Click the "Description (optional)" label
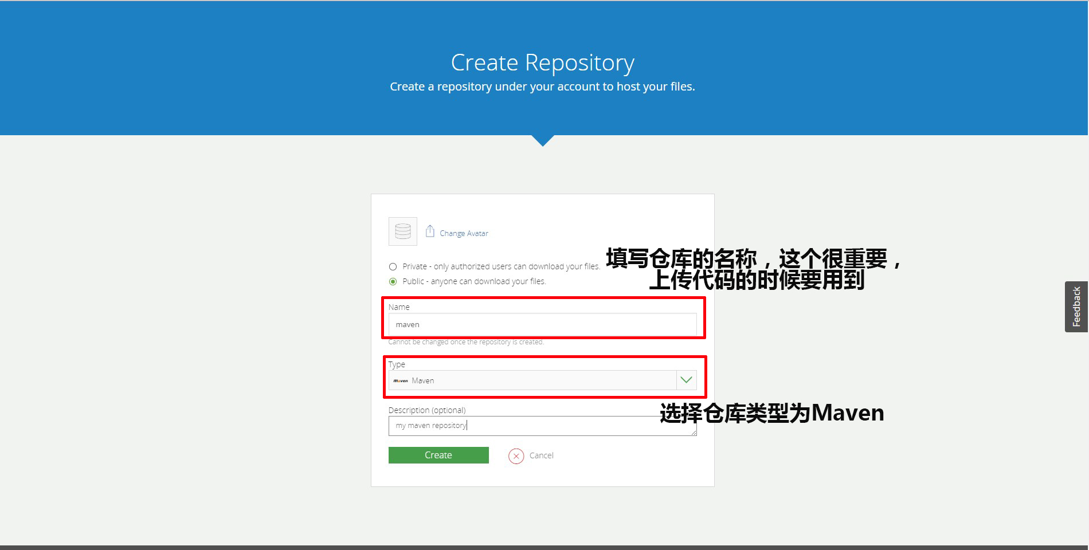 [x=427, y=410]
